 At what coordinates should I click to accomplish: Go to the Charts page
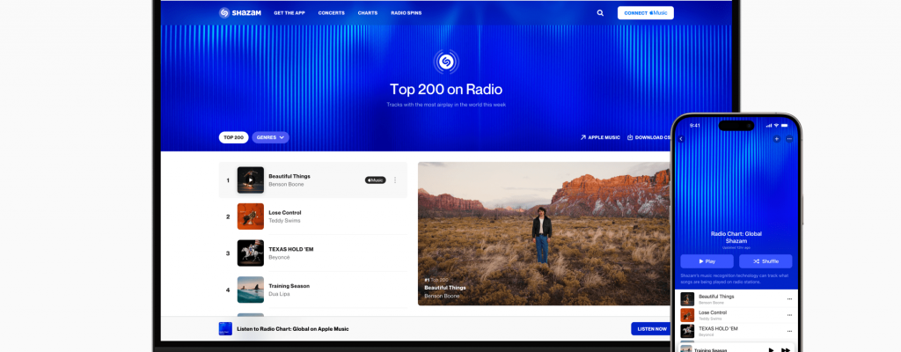click(x=367, y=13)
